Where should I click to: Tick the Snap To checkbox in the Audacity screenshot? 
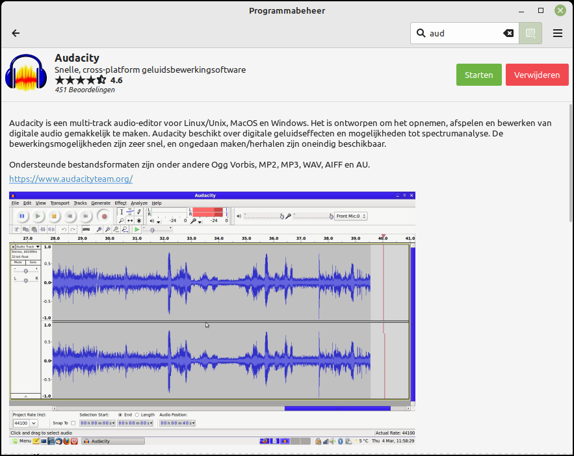click(73, 423)
